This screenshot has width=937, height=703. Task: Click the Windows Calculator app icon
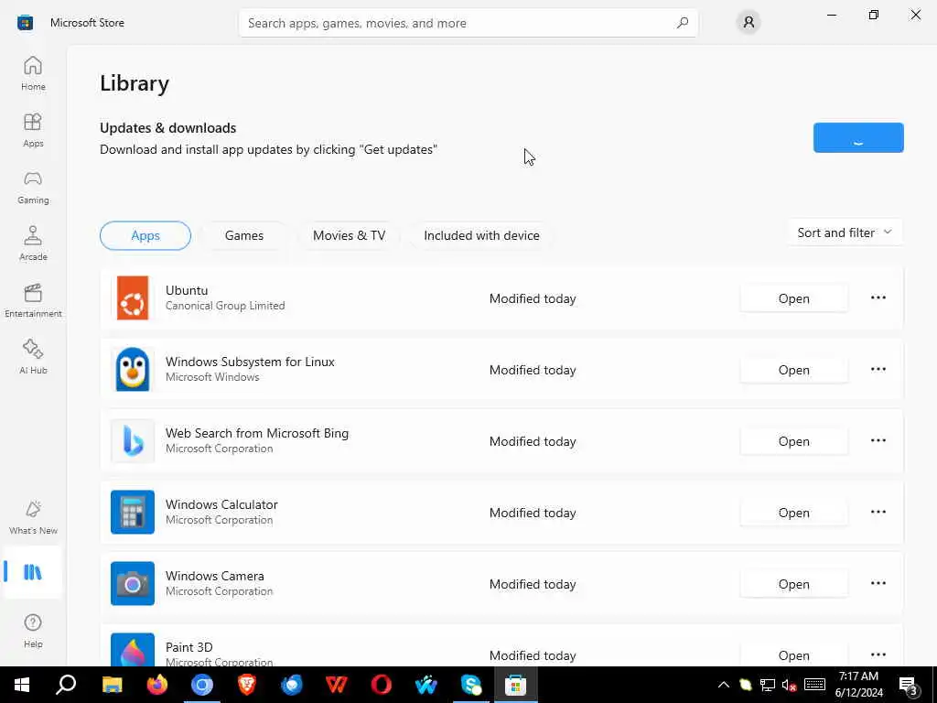(133, 513)
